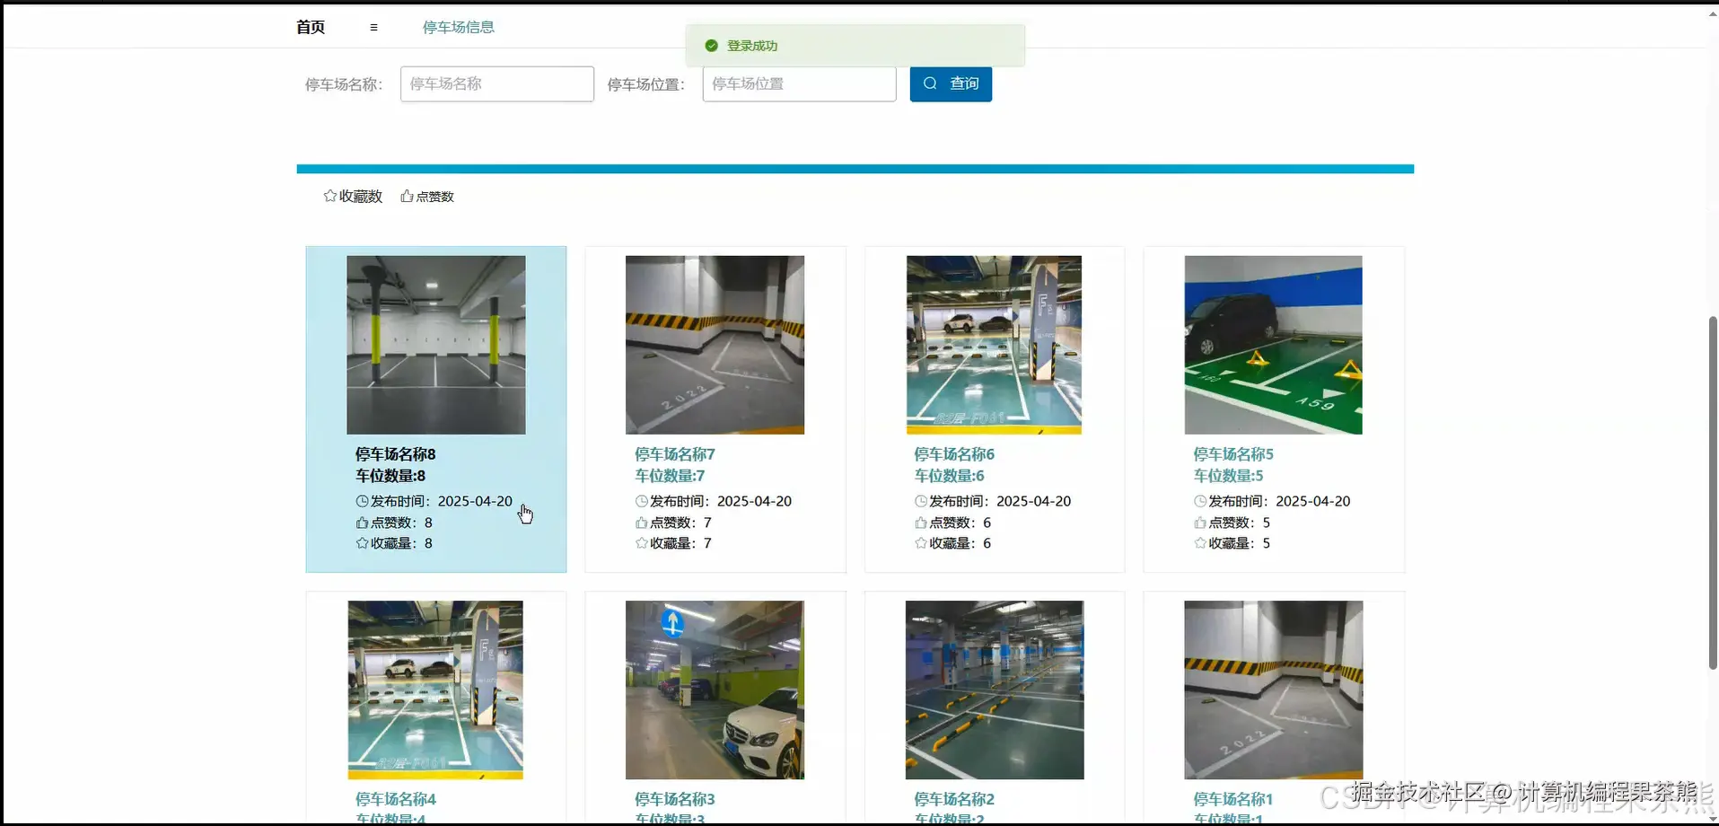This screenshot has height=826, width=1719.
Task: Click the 收藏量: 5 text
Action: click(x=1239, y=543)
